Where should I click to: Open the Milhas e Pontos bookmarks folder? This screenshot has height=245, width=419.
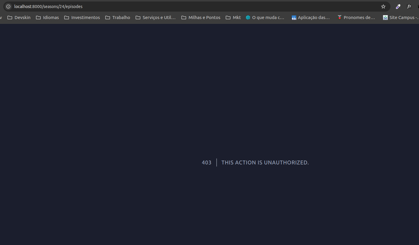(x=201, y=18)
